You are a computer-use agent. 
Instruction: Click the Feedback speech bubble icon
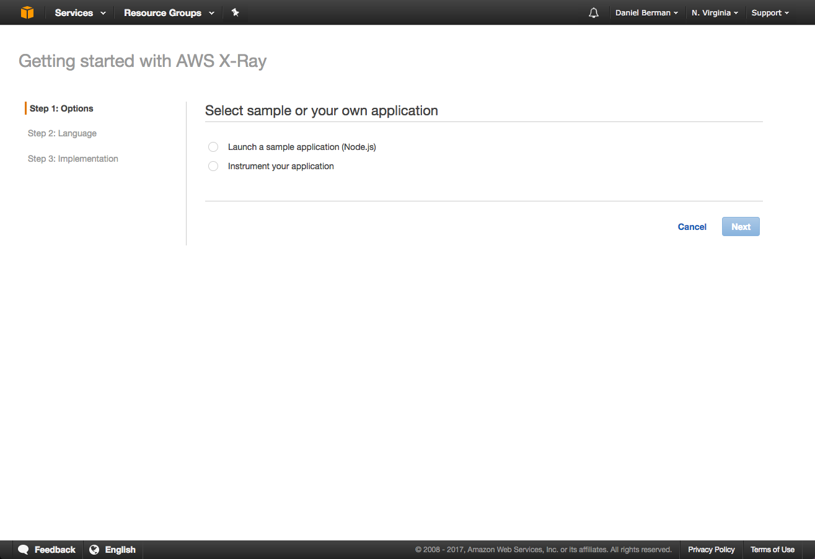[x=24, y=550]
